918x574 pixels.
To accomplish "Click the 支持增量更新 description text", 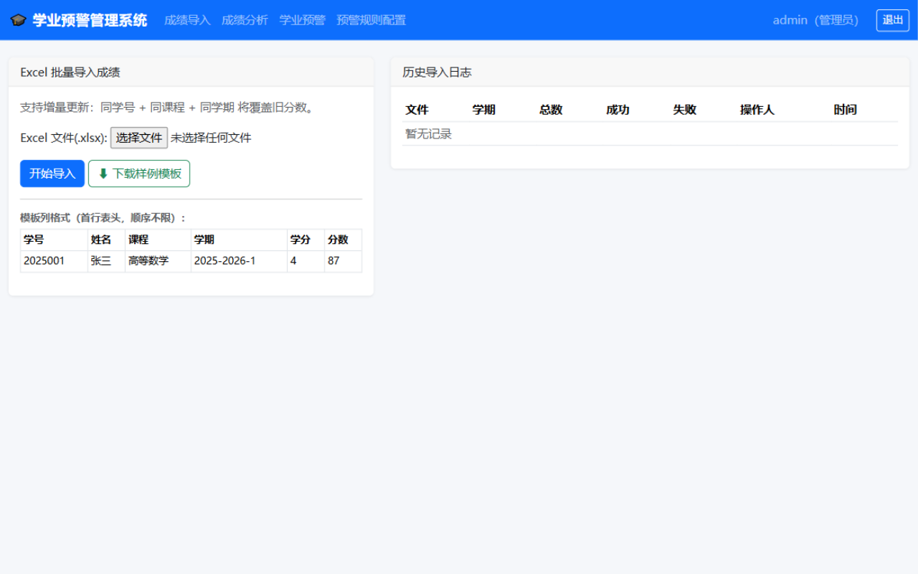I will [x=167, y=108].
